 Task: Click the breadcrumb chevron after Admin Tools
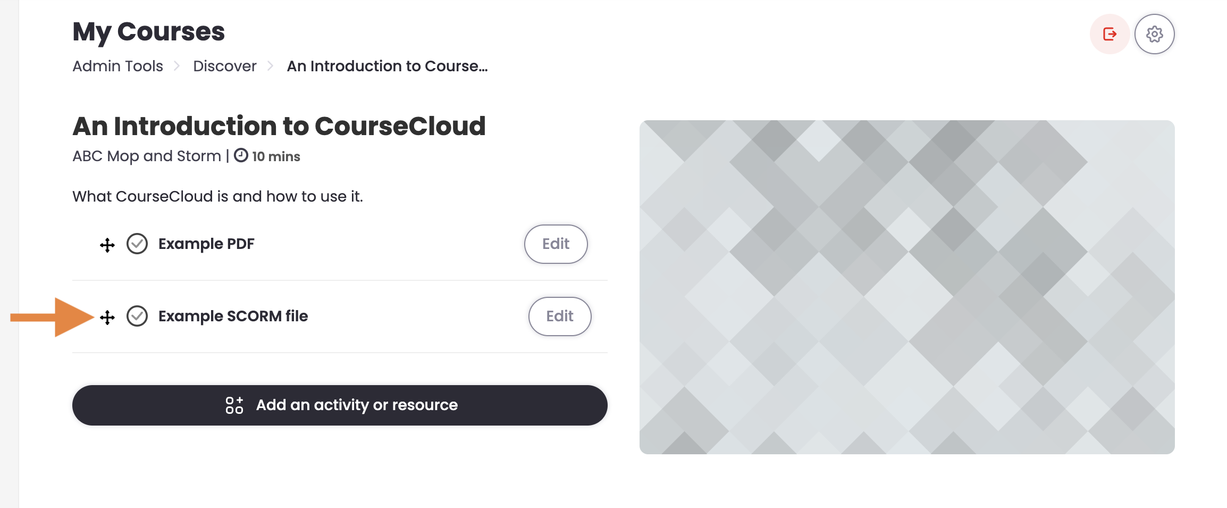(177, 66)
